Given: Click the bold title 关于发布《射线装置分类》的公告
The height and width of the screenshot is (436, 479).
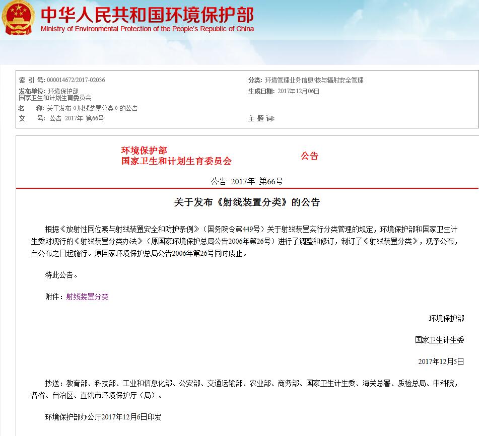Looking at the screenshot, I should coord(247,202).
